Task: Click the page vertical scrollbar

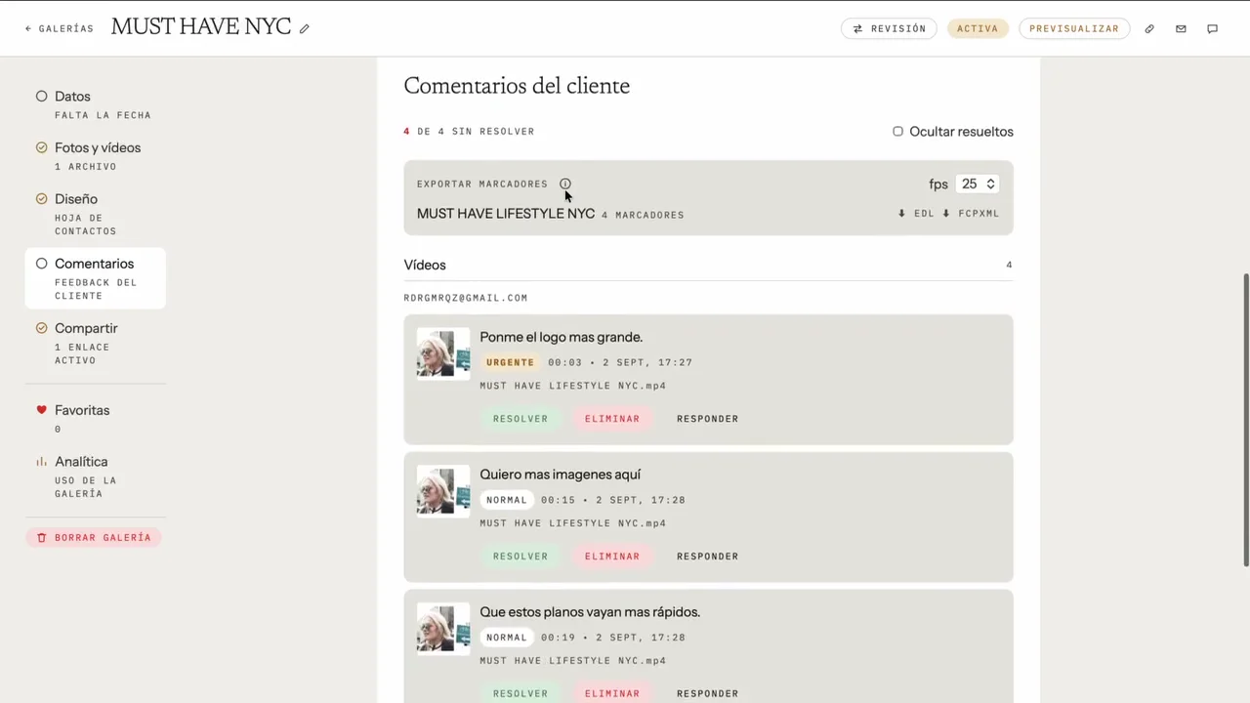Action: click(1246, 419)
